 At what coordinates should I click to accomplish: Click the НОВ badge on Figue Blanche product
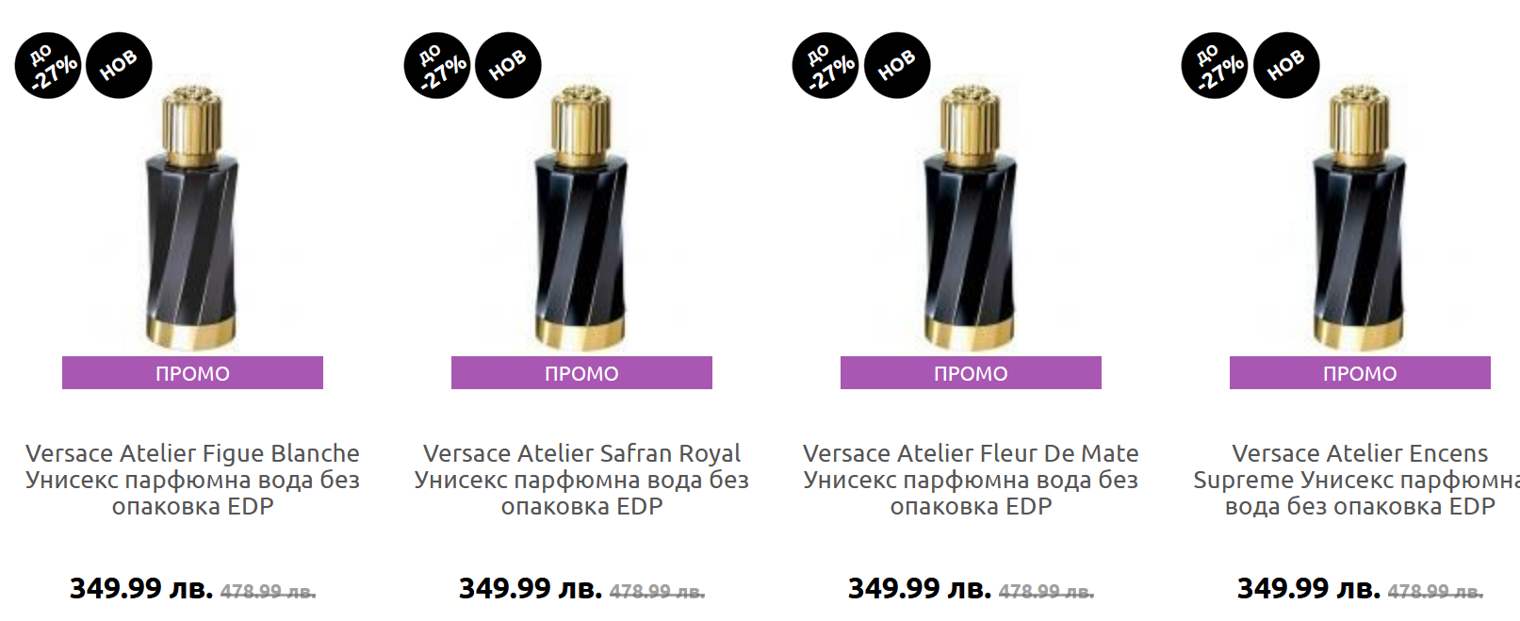click(x=119, y=65)
